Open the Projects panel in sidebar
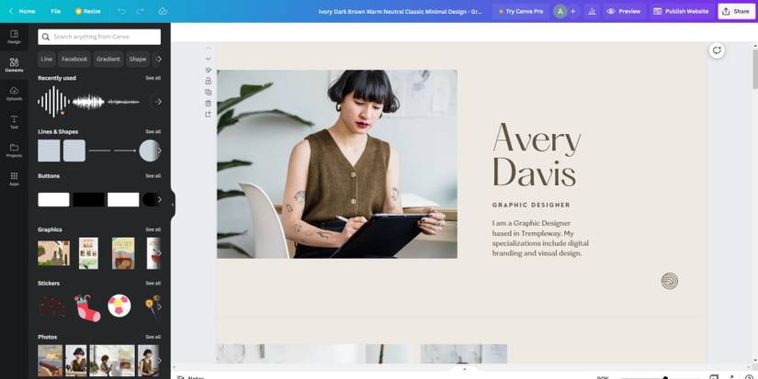758x379 pixels. pyautogui.click(x=14, y=150)
